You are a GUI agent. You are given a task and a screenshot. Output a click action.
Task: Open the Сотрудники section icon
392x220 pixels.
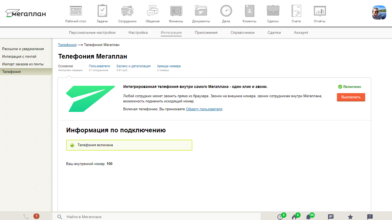(127, 11)
